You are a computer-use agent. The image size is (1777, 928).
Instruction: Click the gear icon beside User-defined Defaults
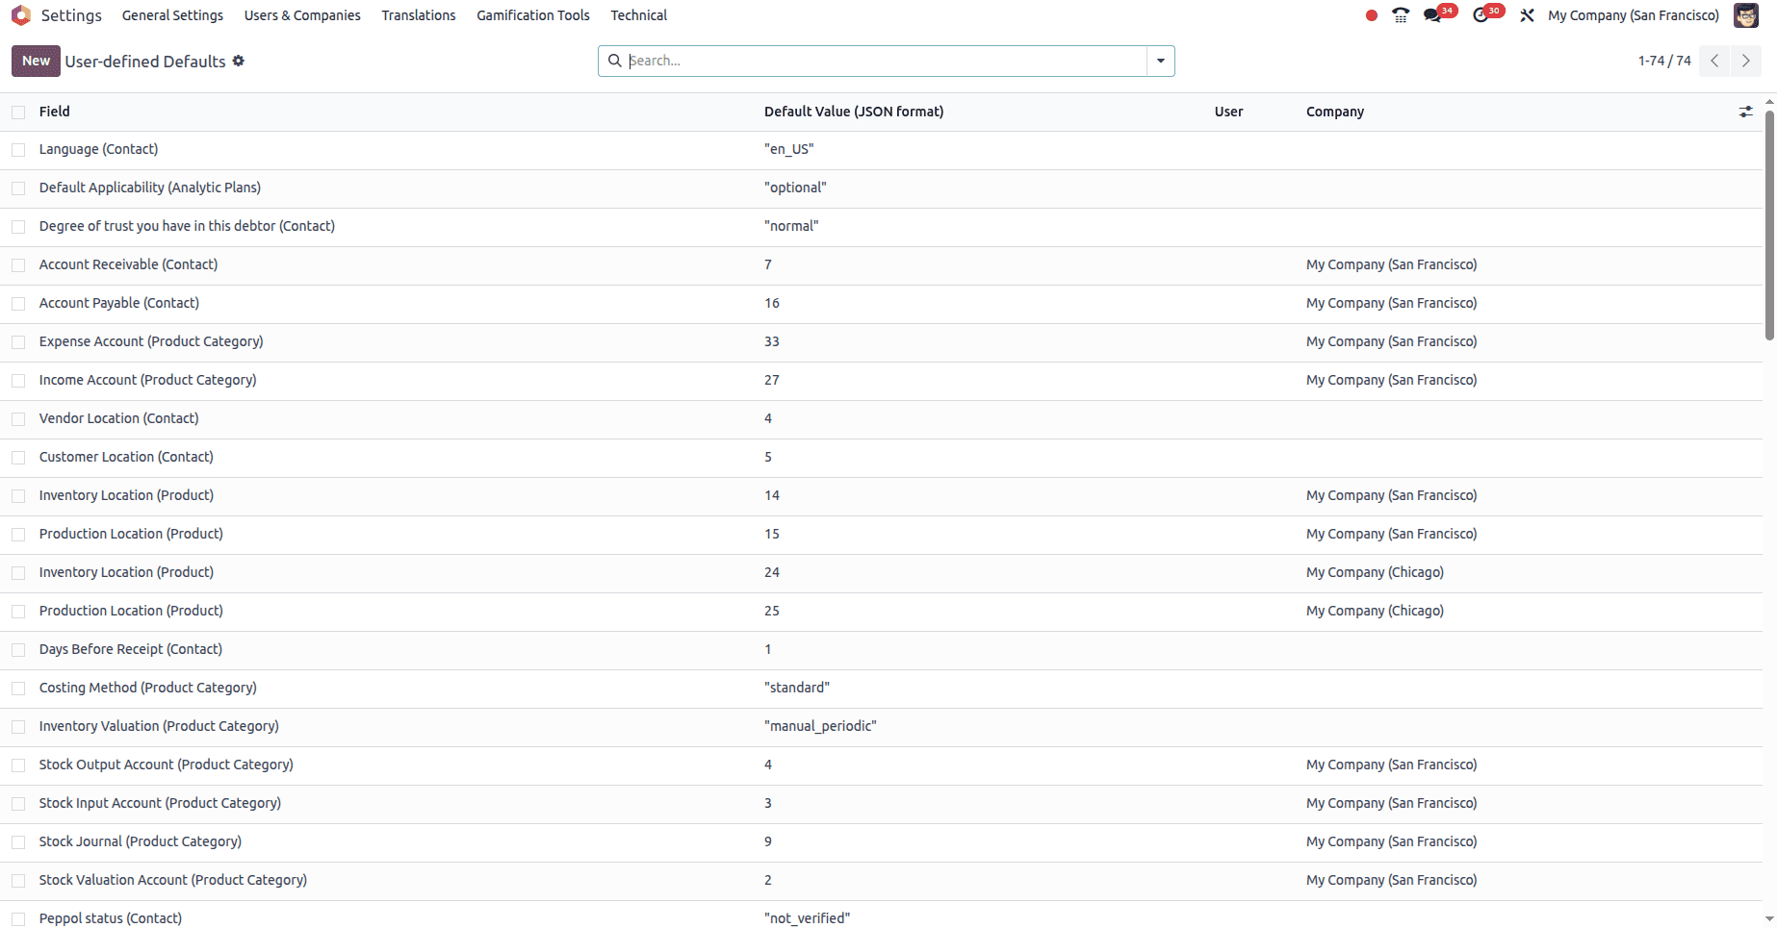click(239, 61)
